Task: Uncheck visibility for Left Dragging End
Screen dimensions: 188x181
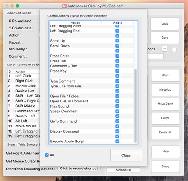Action: click(x=117, y=31)
